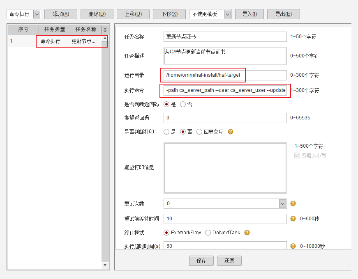Open help icon beside 是否判断打印 options
This screenshot has height=279, width=358.
pos(231,132)
